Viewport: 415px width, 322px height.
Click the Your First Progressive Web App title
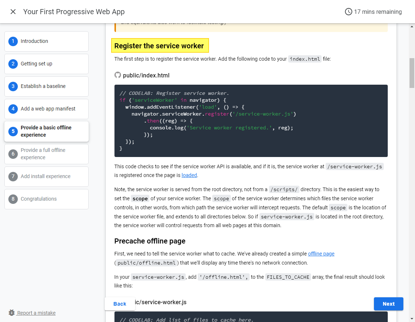pos(74,12)
